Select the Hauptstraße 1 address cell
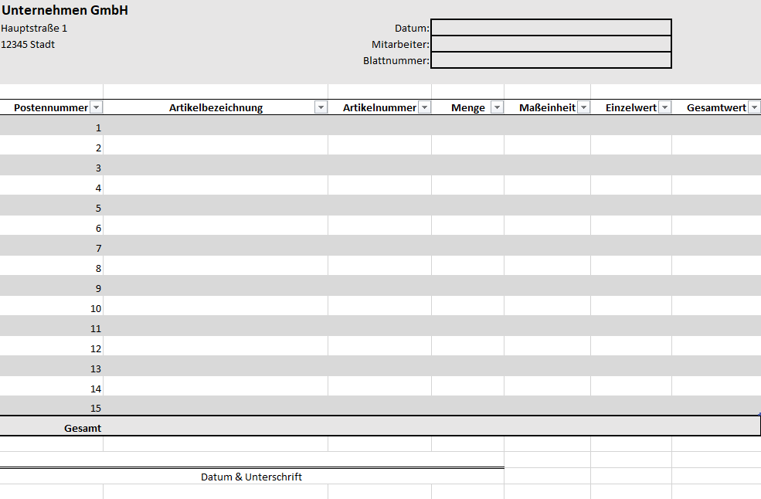Screen dimensions: 761x499 [34, 28]
